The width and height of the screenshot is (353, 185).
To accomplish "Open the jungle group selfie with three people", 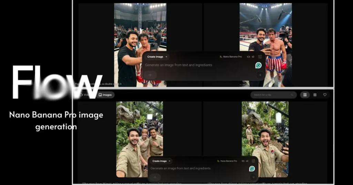I will 140,139.
